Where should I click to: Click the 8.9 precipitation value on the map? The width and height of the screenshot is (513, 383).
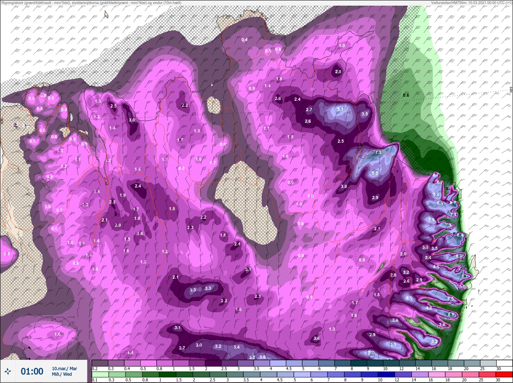[450, 315]
